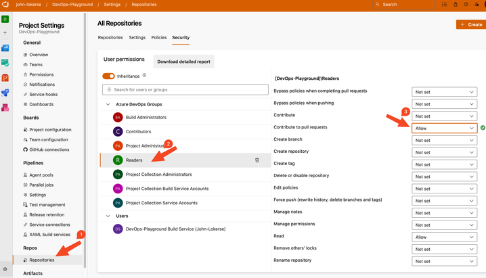Viewport: 486px width, 278px height.
Task: Go to the Settings breadcrumb link
Action: pyautogui.click(x=112, y=4)
